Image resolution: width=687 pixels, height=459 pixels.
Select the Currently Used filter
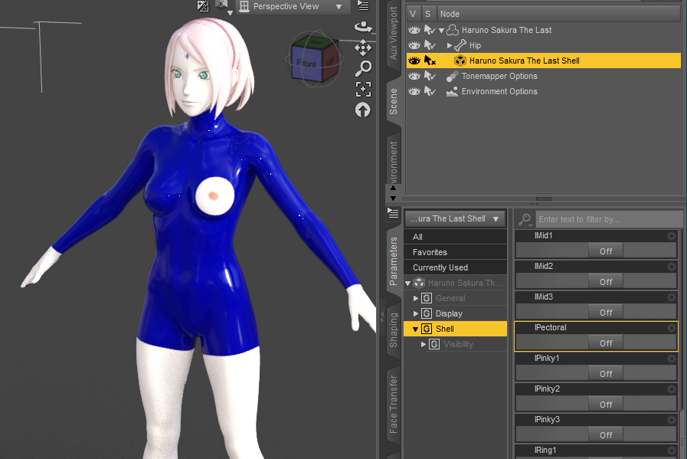(x=455, y=267)
